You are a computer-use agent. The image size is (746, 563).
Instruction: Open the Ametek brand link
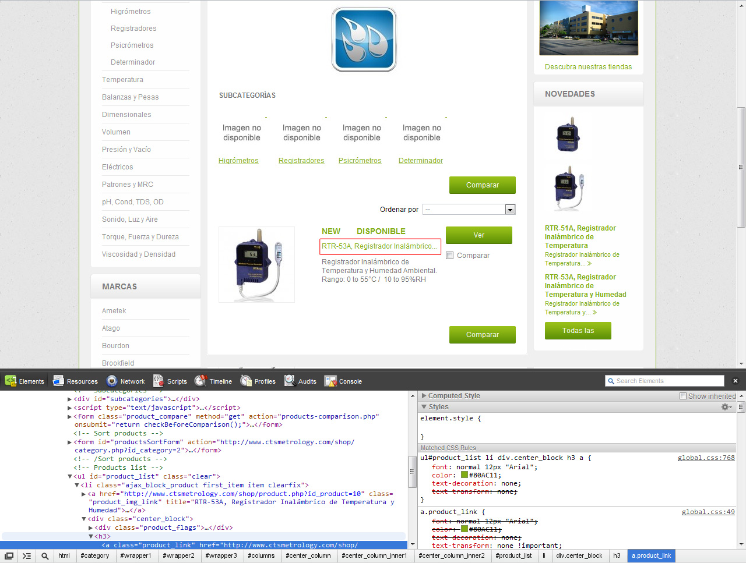click(114, 311)
